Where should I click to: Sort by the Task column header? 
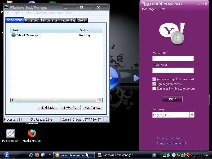tap(44, 30)
